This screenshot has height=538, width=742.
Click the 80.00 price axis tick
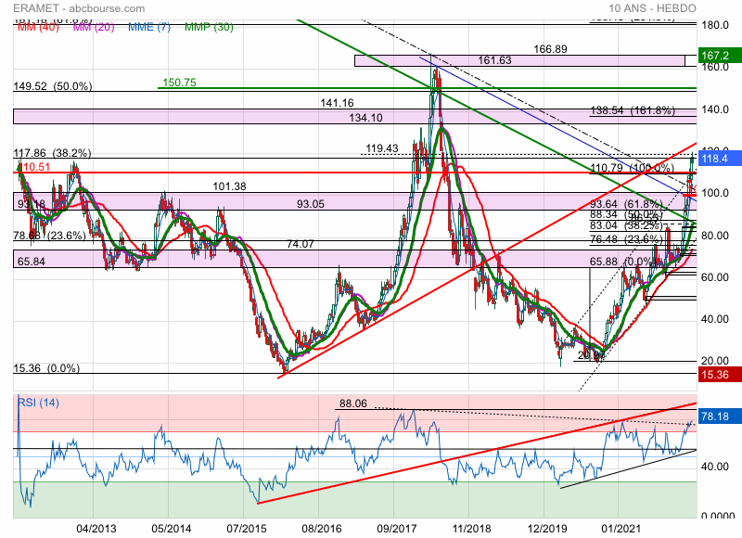715,236
